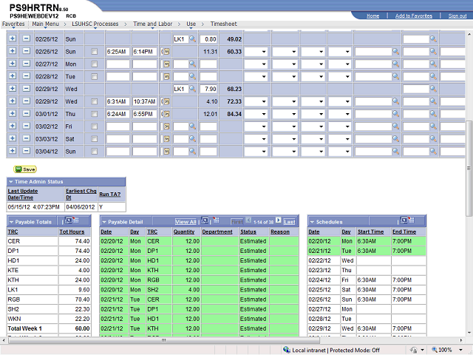
Task: Show next rows in Payable Detail
Action: (x=279, y=220)
